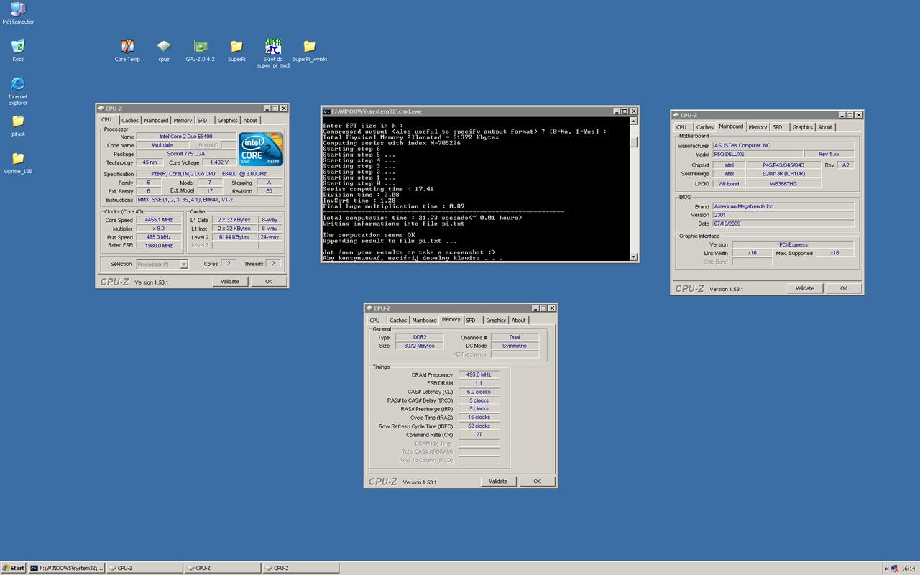This screenshot has width=920, height=575.
Task: Launch the cpuz desktop shortcut
Action: coord(164,50)
